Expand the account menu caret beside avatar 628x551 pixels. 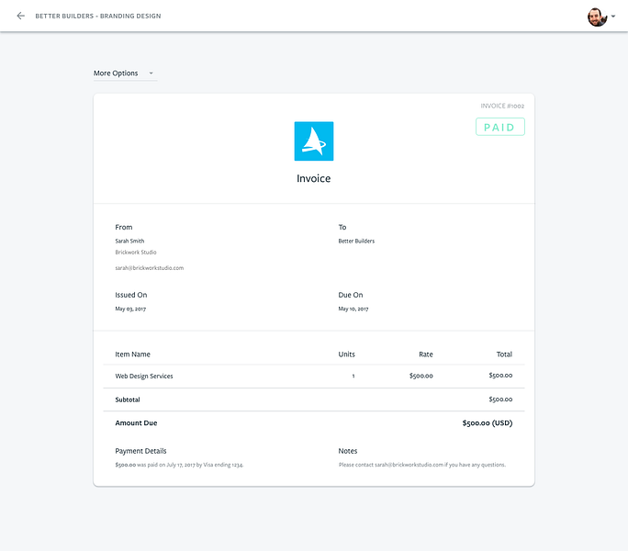(x=613, y=17)
